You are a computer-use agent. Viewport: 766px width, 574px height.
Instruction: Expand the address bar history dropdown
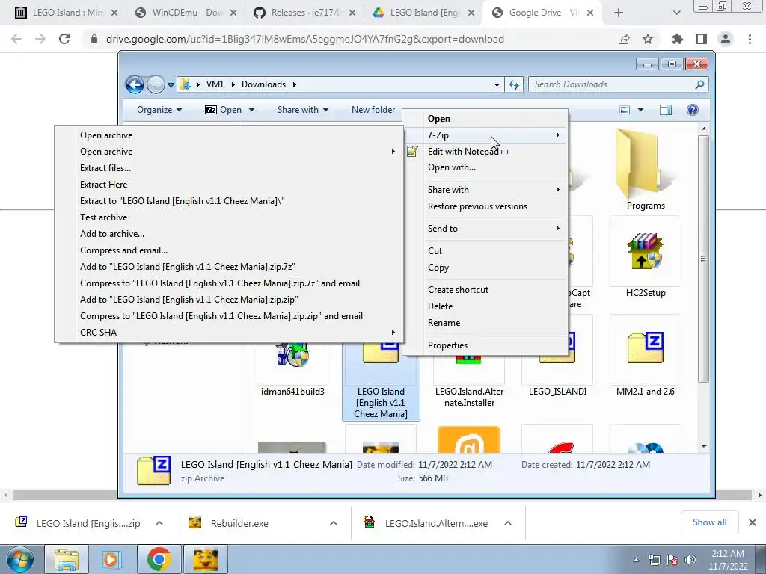click(x=497, y=84)
